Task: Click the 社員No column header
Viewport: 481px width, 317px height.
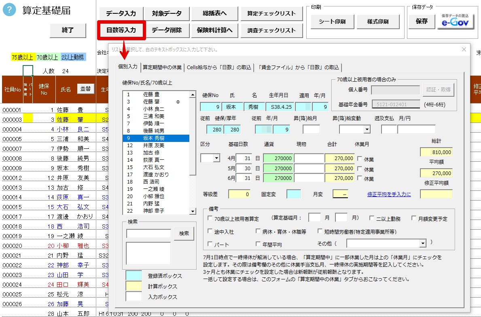Action: 13,89
